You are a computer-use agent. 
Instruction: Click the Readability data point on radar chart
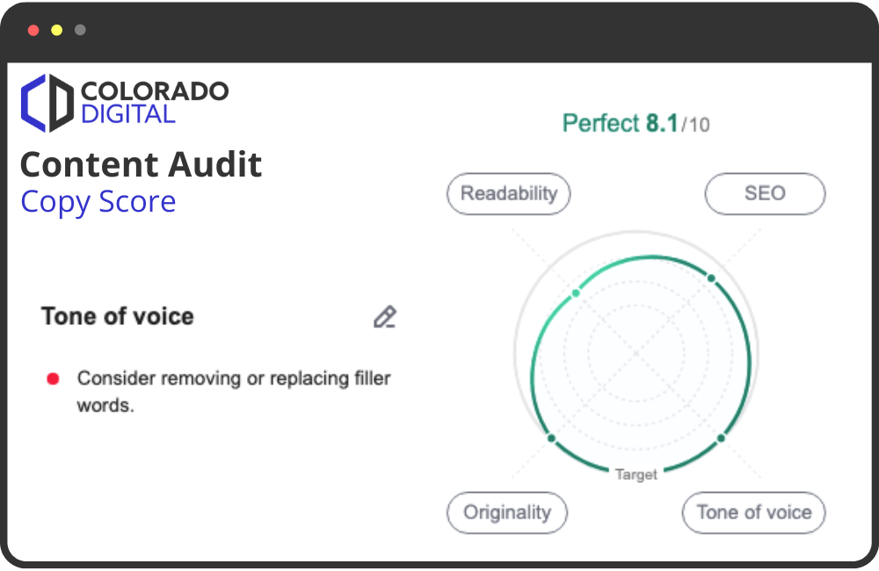576,293
